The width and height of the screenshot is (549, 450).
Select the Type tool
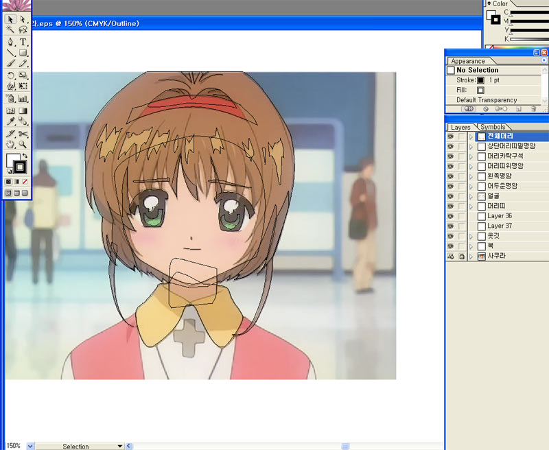click(x=23, y=41)
